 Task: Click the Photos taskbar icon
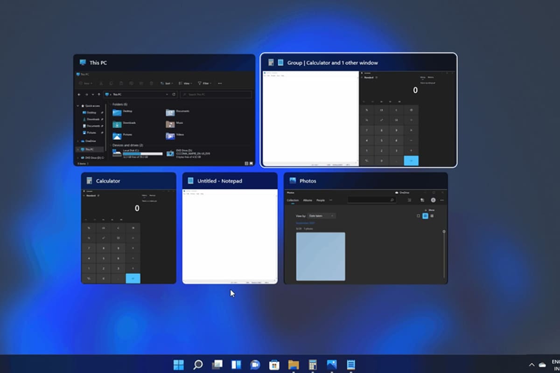click(x=332, y=365)
